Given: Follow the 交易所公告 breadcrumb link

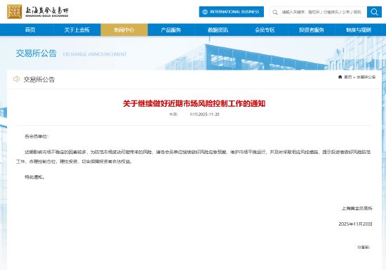Looking at the screenshot, I should click(x=366, y=77).
